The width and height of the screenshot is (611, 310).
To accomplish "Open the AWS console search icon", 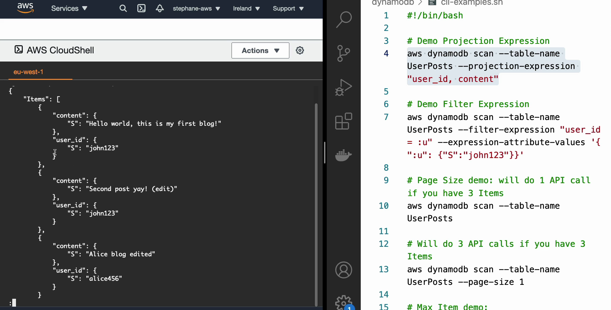I will pyautogui.click(x=123, y=8).
